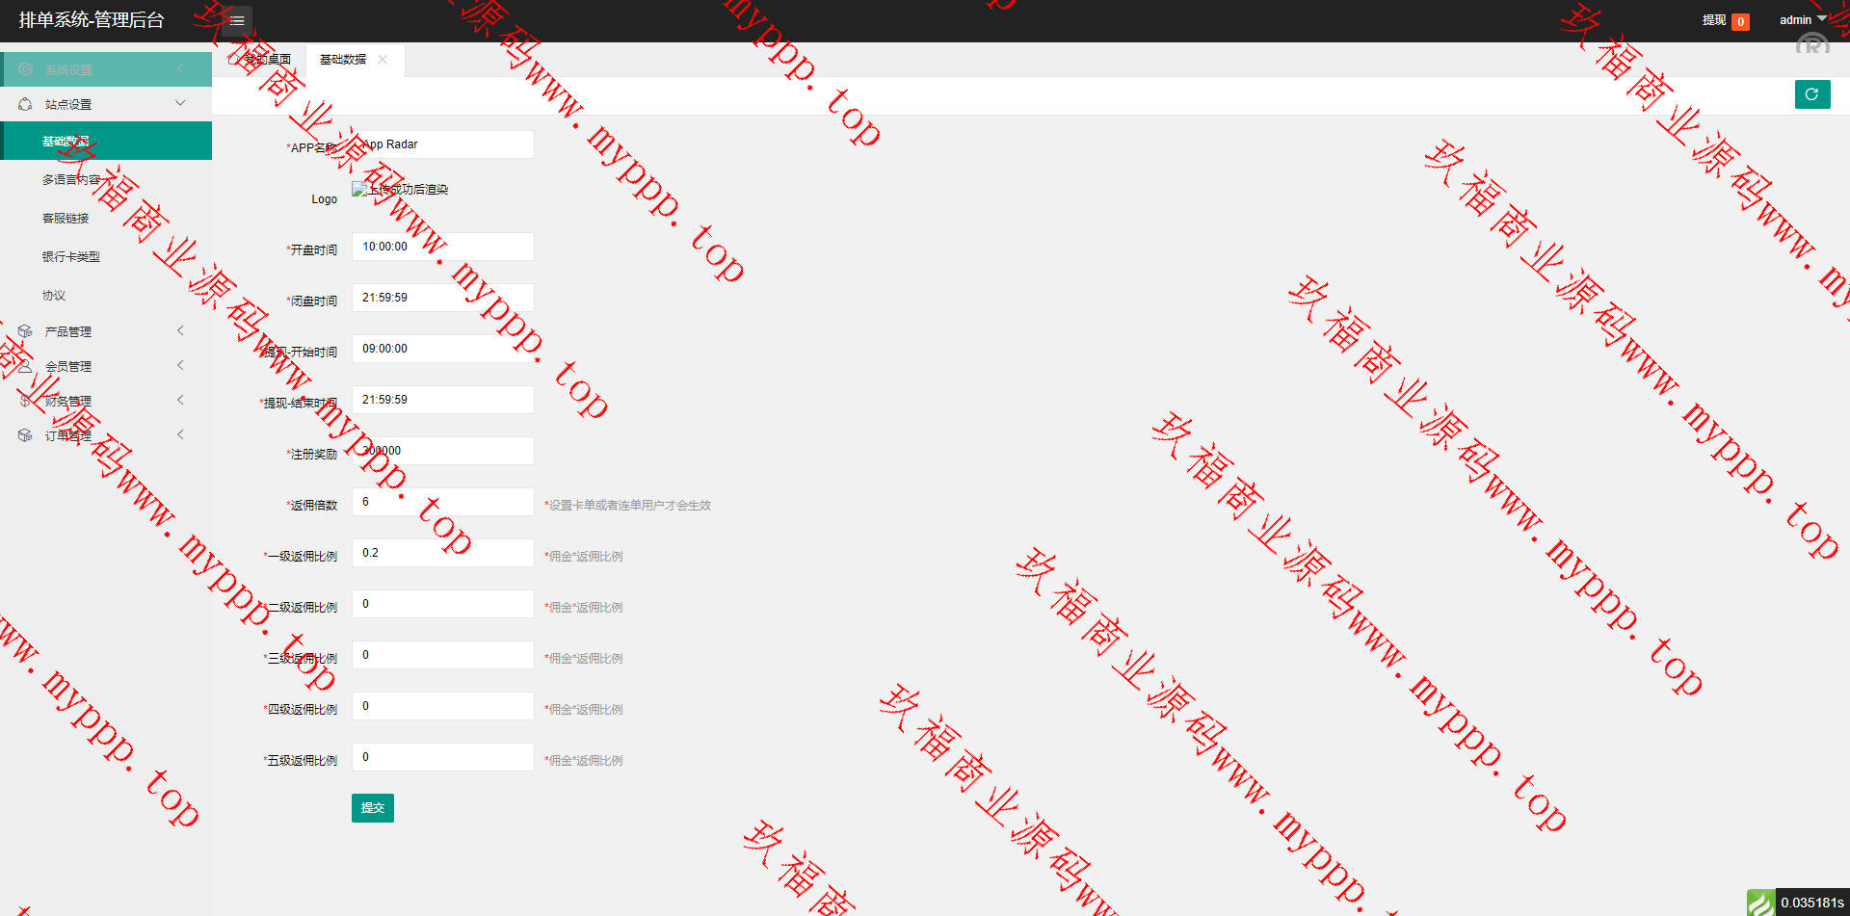Click the 财务管理 dollar icon

[26, 401]
